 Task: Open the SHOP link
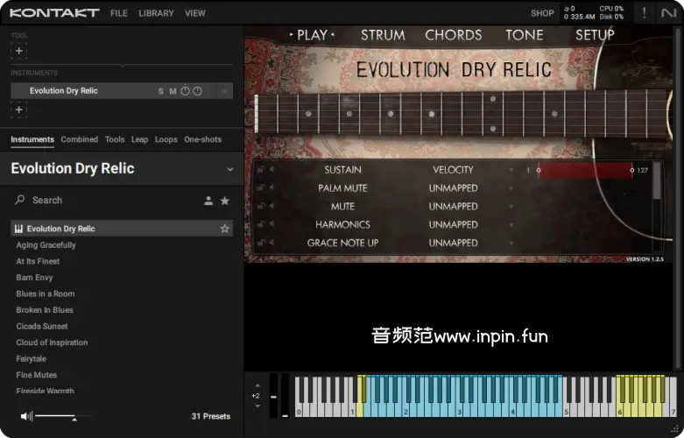[542, 13]
